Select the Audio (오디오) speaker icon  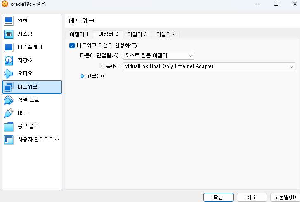tap(8, 74)
